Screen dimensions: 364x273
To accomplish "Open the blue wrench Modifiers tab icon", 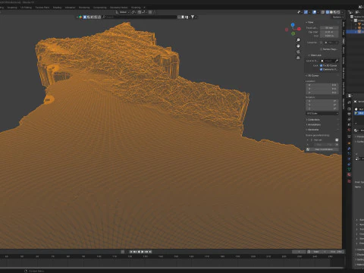I will click(x=349, y=149).
